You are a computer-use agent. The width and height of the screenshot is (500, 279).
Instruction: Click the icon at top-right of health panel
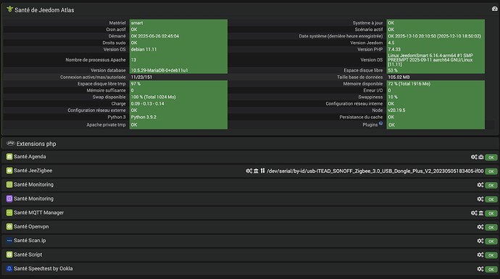coord(495,9)
